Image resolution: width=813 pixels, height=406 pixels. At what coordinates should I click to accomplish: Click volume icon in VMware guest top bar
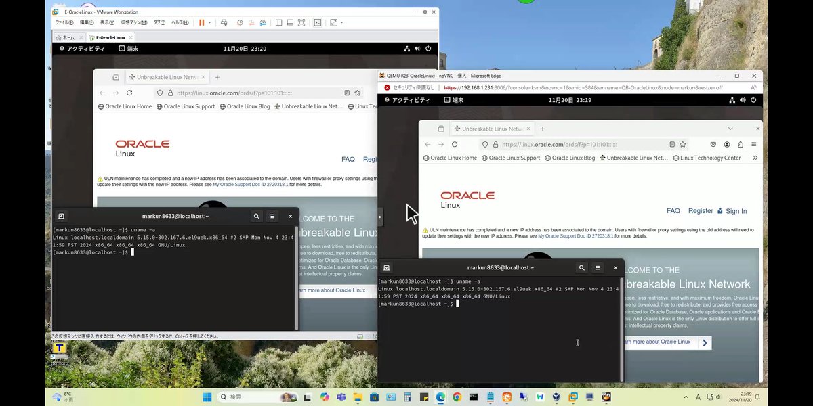click(x=417, y=49)
